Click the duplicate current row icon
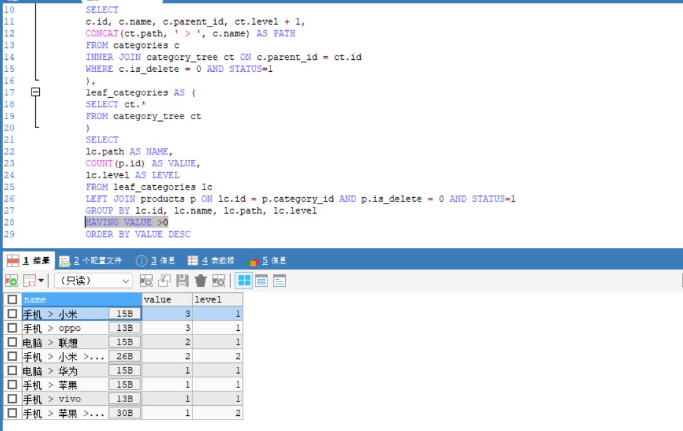This screenshot has height=431, width=683. 164,281
